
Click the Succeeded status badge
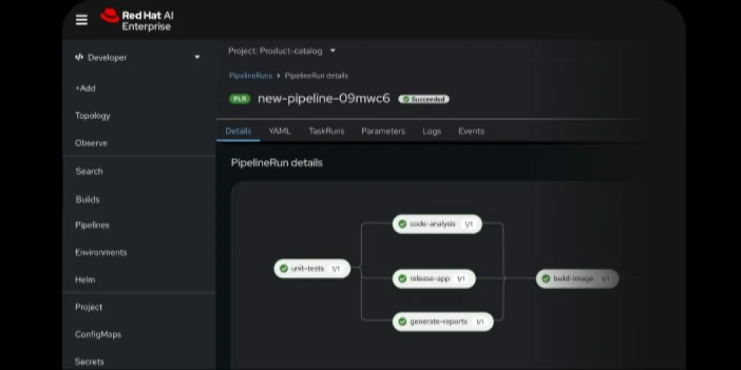coord(423,99)
